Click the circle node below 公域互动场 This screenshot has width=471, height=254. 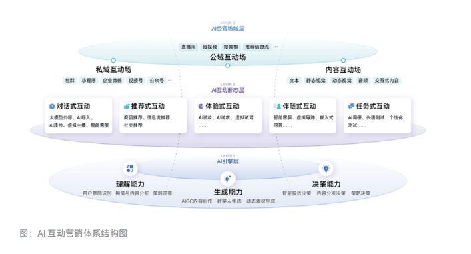[228, 65]
